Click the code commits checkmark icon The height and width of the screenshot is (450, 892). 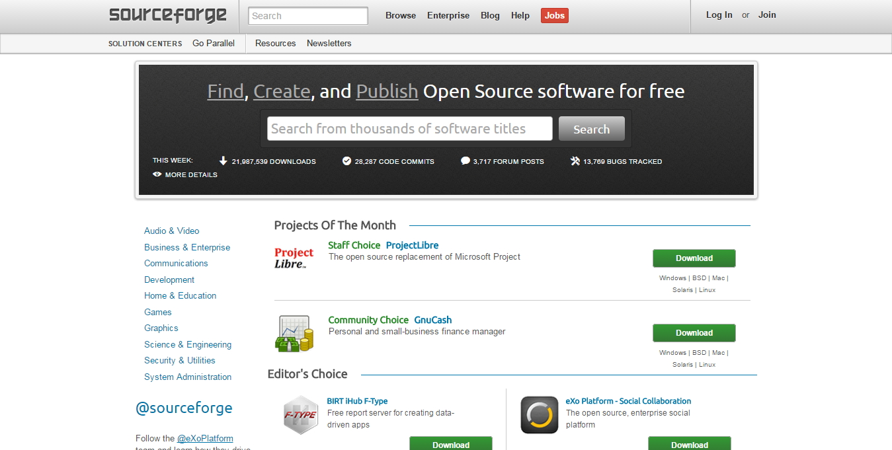click(346, 161)
